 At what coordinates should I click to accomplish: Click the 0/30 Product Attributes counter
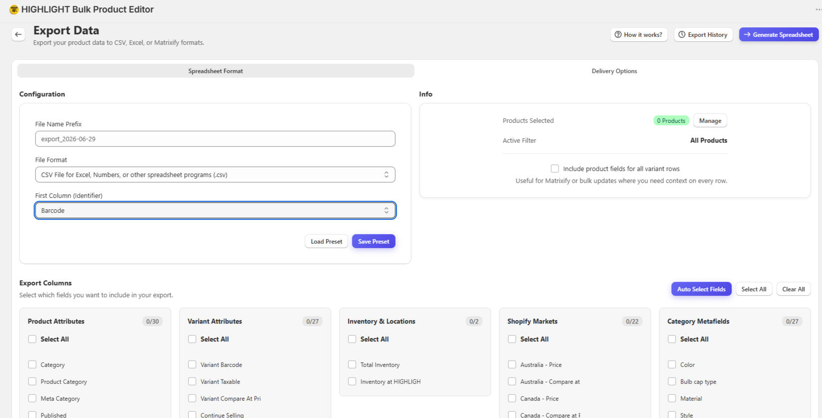click(x=152, y=322)
